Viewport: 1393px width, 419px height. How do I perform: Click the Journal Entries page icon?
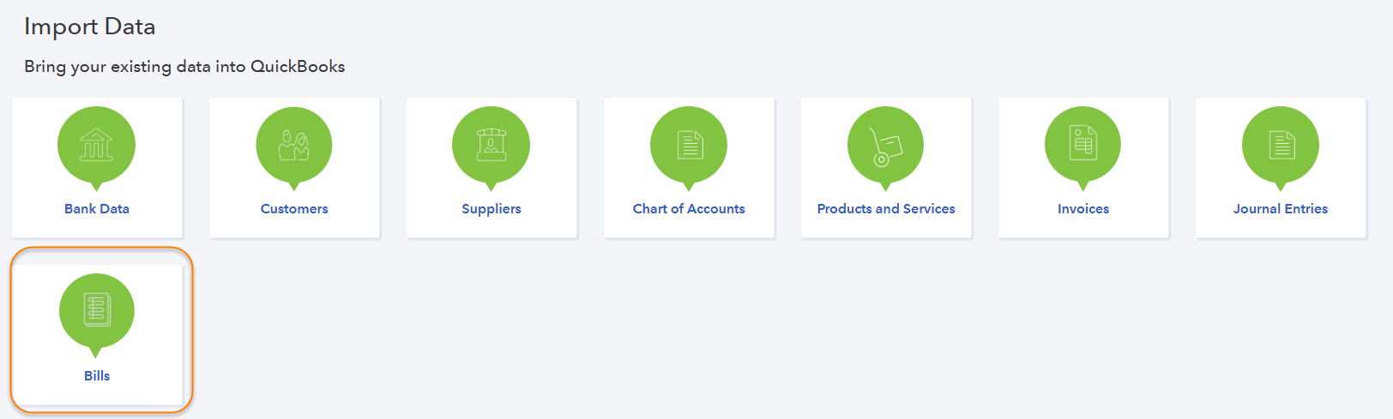(1280, 145)
